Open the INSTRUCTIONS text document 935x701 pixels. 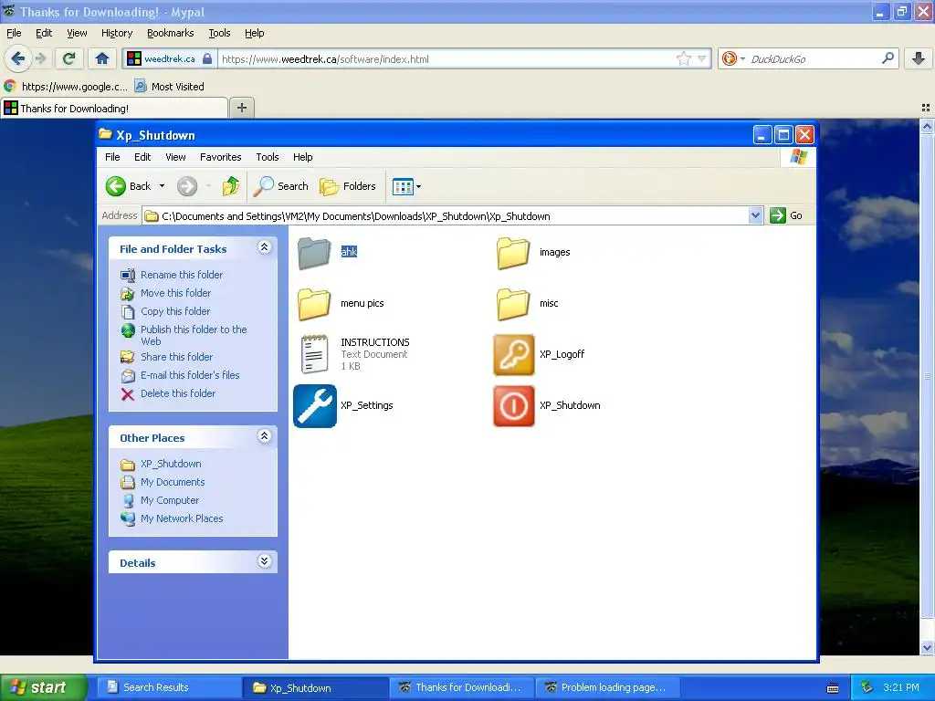click(314, 355)
